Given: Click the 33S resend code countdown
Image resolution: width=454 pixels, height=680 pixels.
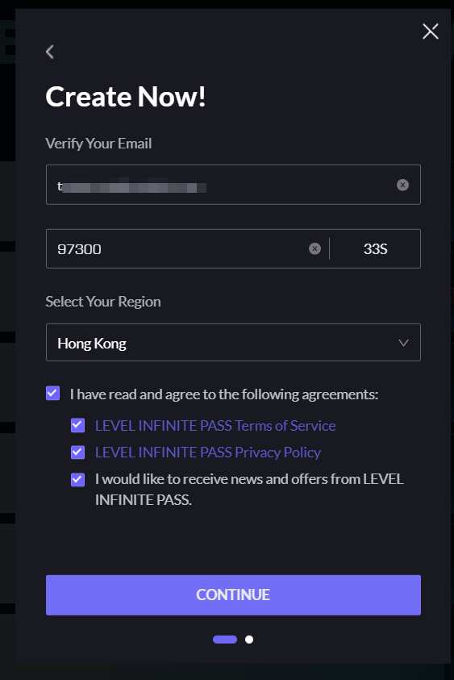Looking at the screenshot, I should pos(375,249).
